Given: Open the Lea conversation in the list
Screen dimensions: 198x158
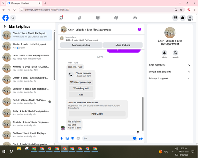Looking at the screenshot, I should [x=27, y=57].
